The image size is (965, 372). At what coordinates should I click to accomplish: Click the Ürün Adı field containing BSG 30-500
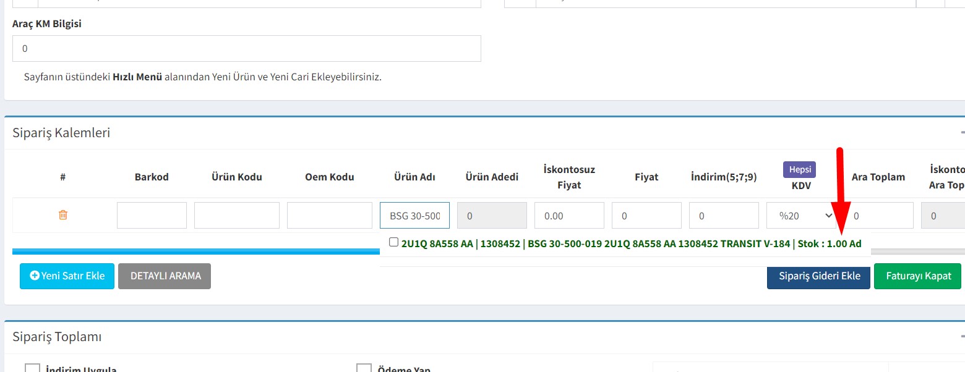[414, 216]
